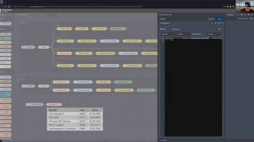This screenshot has width=254, height=142.
Task: Select the Model to payload node
Action: point(106,53)
